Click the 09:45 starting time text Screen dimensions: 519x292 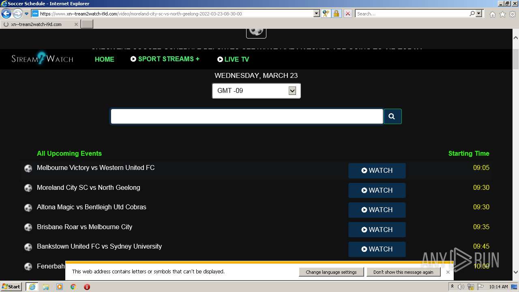481,246
